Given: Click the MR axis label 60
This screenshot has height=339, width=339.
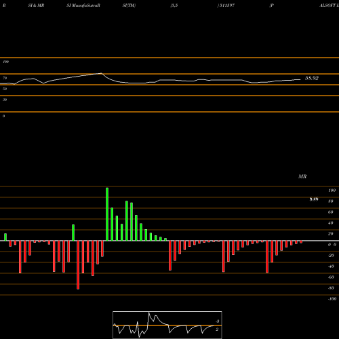Looking at the screenshot, I should 331,212.
